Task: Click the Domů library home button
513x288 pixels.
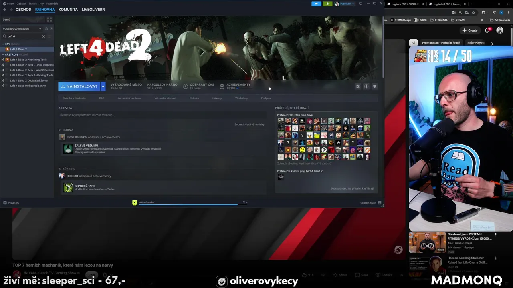Action: [x=23, y=19]
